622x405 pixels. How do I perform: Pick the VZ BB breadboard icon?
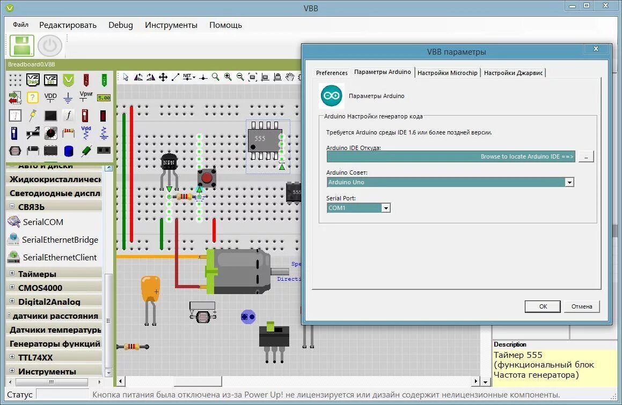coord(50,80)
